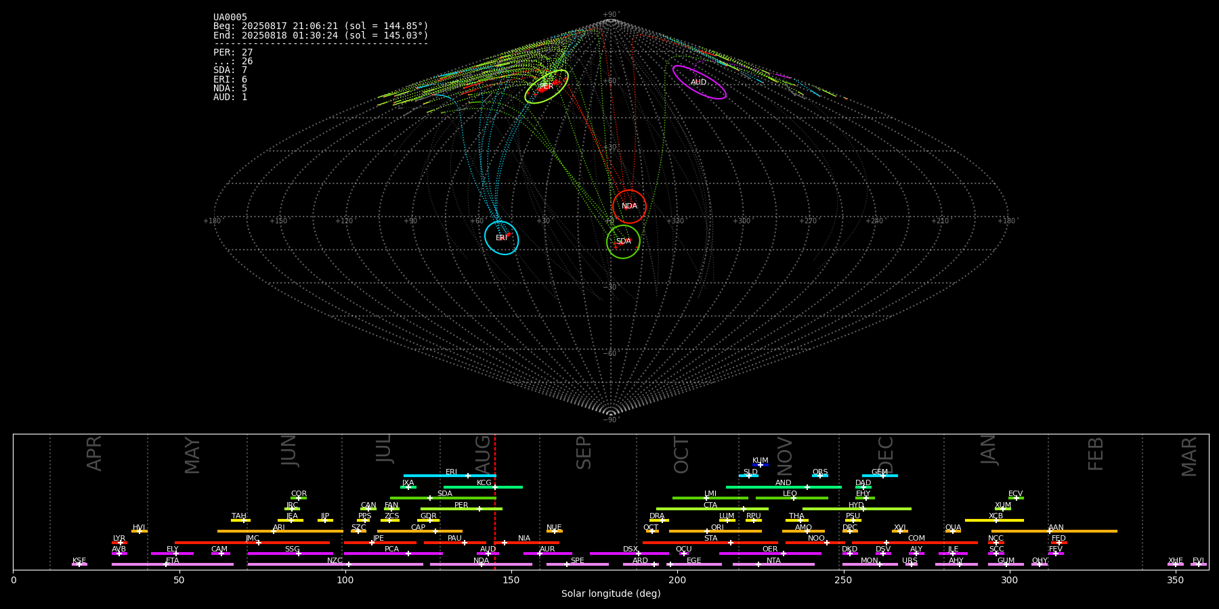Click the ARI shower bar in the timeline

click(x=280, y=531)
